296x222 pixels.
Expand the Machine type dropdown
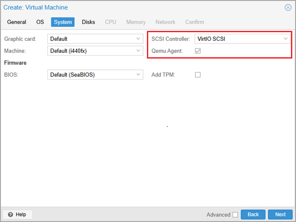pyautogui.click(x=95, y=51)
